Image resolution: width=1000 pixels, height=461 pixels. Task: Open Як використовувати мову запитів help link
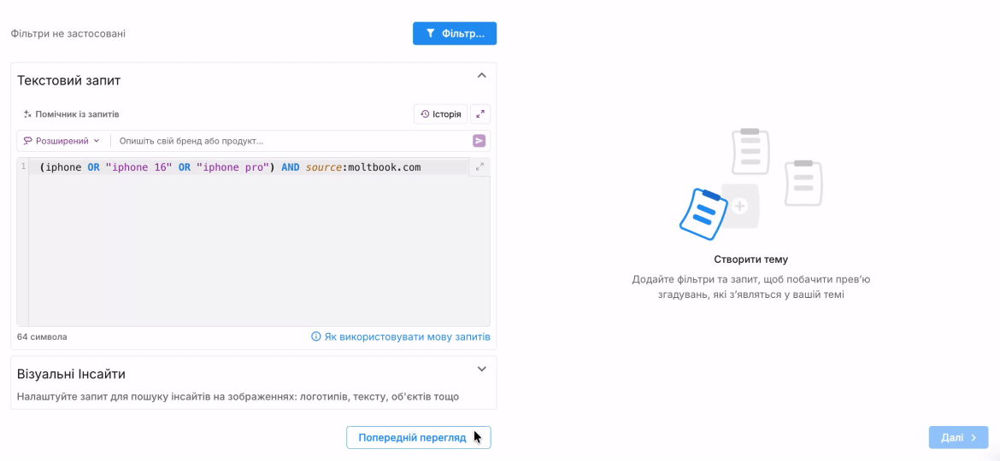point(401,337)
